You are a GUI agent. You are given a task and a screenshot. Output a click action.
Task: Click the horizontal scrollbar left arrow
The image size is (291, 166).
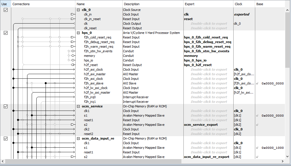3,161
